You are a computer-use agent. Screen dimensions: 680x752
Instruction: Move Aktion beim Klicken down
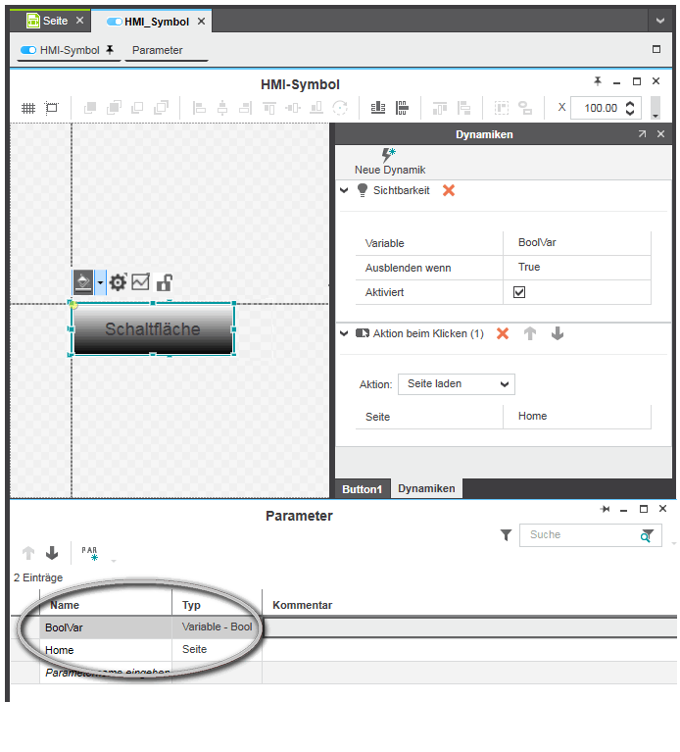558,333
